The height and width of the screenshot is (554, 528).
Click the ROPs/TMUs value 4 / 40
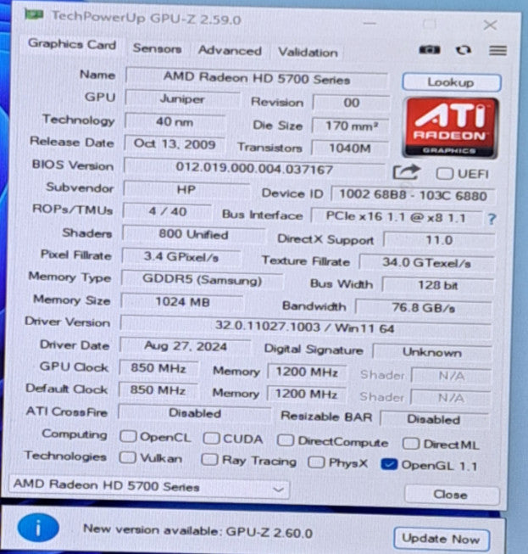coord(168,211)
